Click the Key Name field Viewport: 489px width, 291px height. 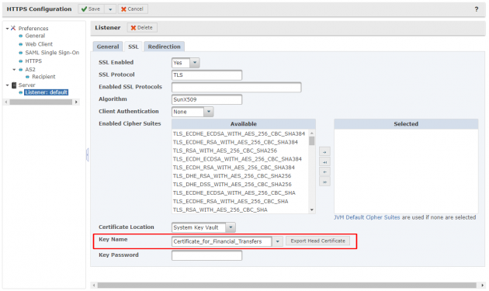(222, 241)
